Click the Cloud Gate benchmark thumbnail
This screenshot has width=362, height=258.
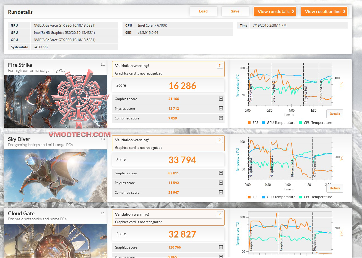[56, 241]
